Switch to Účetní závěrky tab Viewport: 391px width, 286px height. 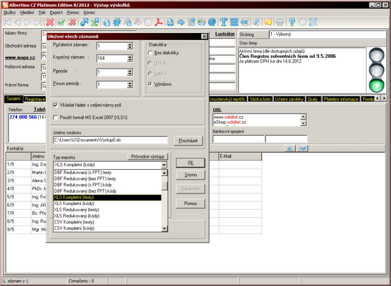[289, 99]
